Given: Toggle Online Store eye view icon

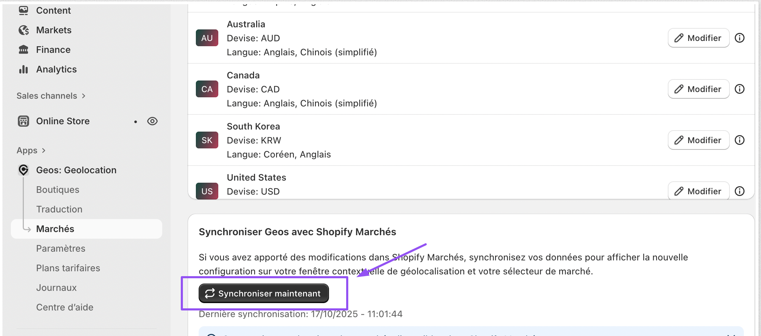Looking at the screenshot, I should pyautogui.click(x=152, y=121).
